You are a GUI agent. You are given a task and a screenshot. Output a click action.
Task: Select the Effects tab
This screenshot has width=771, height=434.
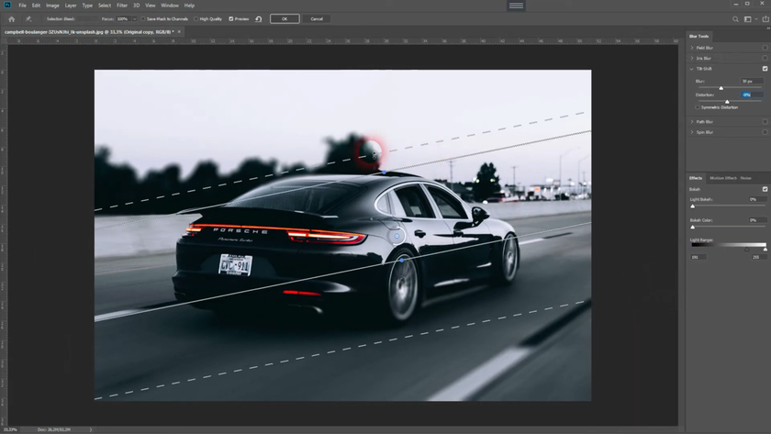tap(696, 178)
